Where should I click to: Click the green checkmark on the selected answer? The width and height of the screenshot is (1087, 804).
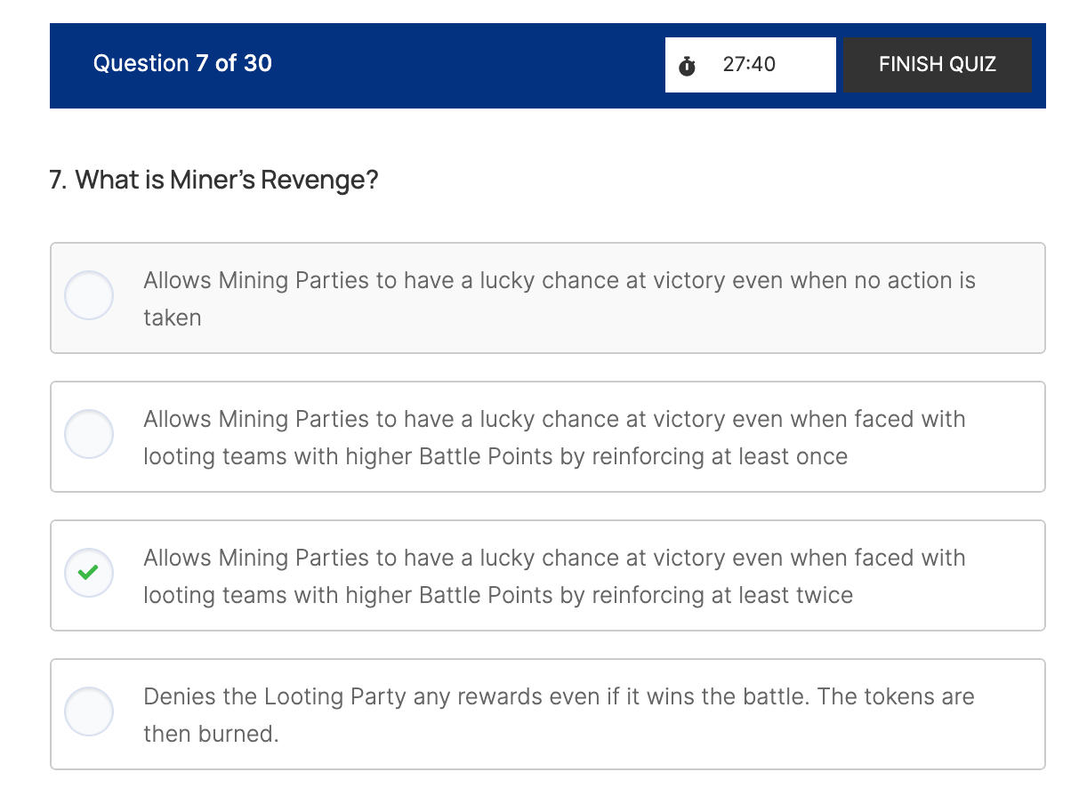click(89, 573)
